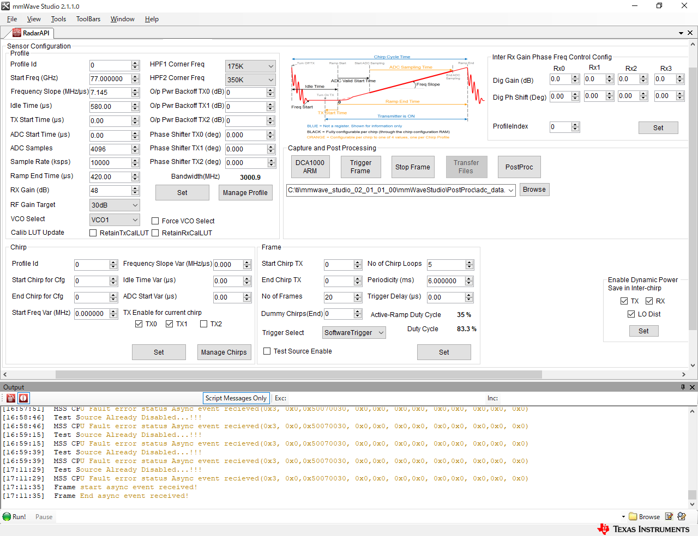Click Stop Frame button

point(413,167)
